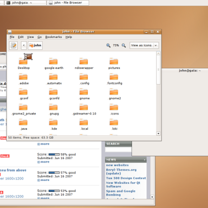This screenshot has height=208, width=208.
Task: Zoom in with the right magnifier icon
Action: (124, 45)
